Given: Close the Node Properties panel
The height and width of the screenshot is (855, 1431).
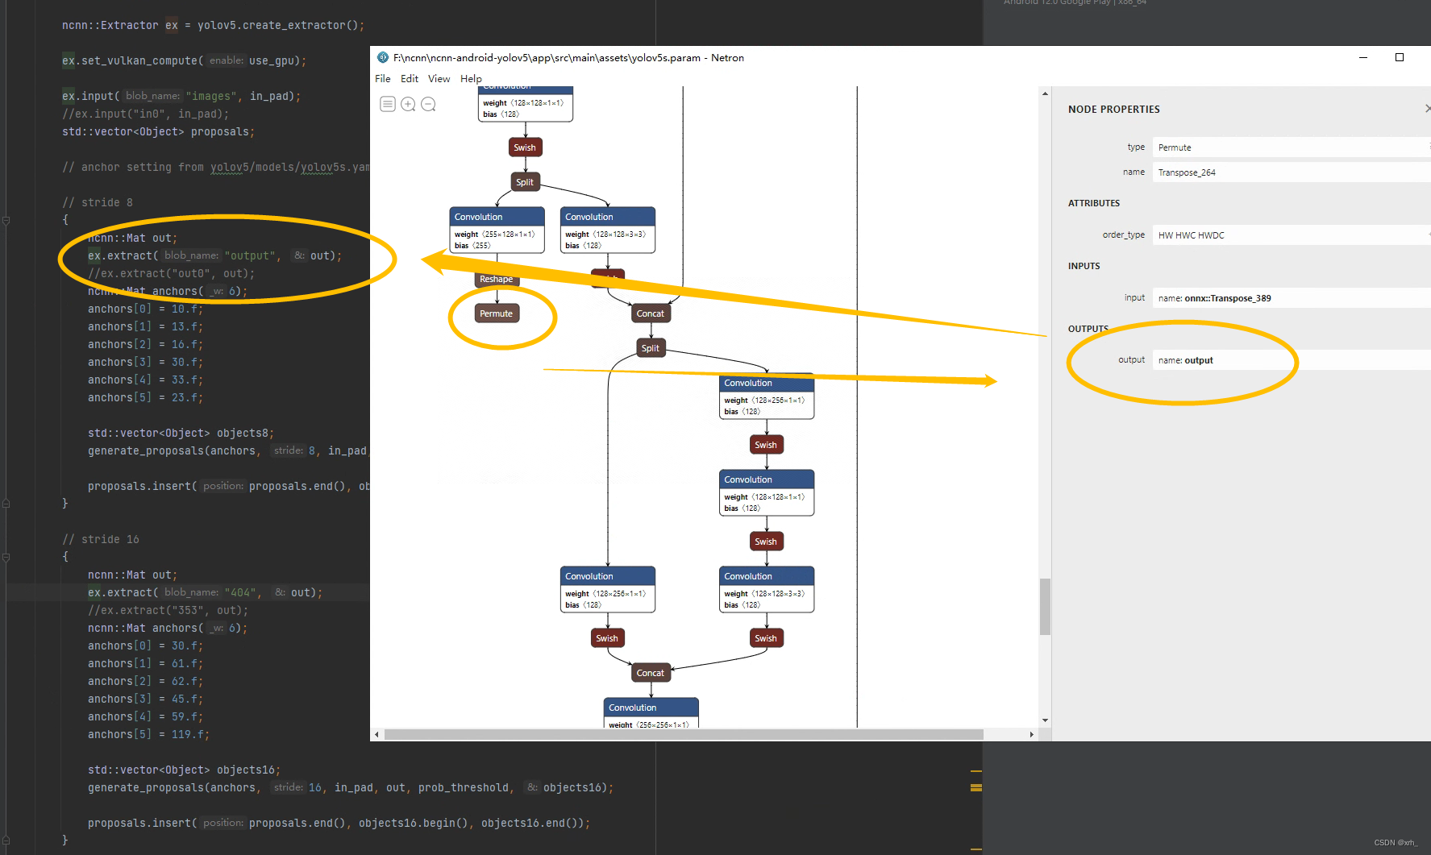Looking at the screenshot, I should tap(1427, 109).
